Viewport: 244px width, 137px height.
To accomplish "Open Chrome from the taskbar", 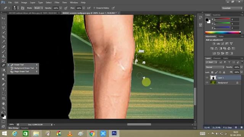I will pyautogui.click(x=92, y=134).
